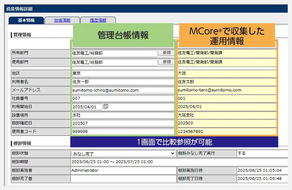This screenshot has height=190, width=292.
Task: Click the 参照 button for 所有部門
Action: [166, 53]
